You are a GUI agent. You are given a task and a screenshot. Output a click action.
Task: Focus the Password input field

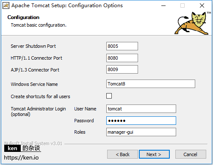(x=141, y=121)
